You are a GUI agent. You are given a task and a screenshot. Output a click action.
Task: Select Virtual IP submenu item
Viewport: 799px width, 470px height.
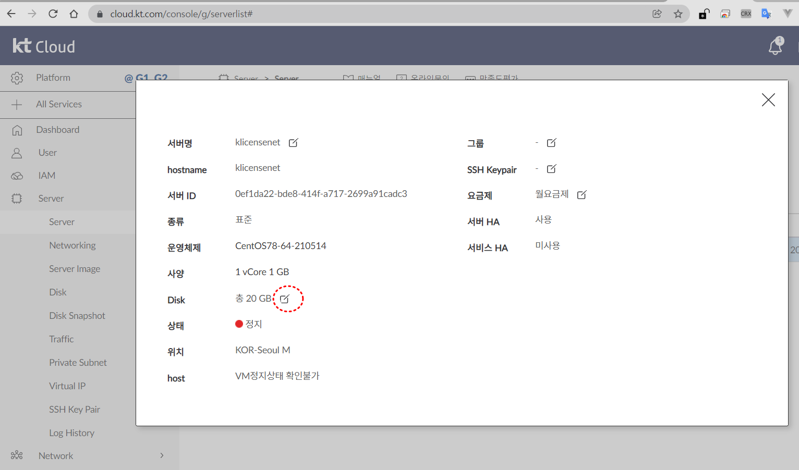(x=67, y=386)
